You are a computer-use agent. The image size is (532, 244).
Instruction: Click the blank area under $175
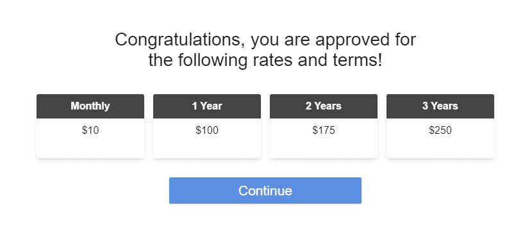324,147
